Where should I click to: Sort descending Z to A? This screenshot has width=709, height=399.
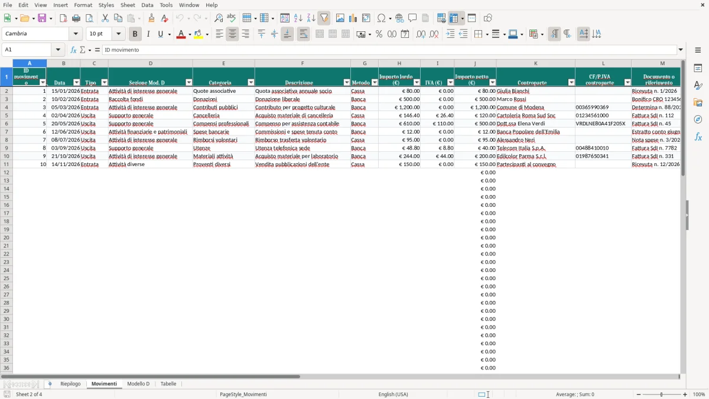[x=311, y=18]
